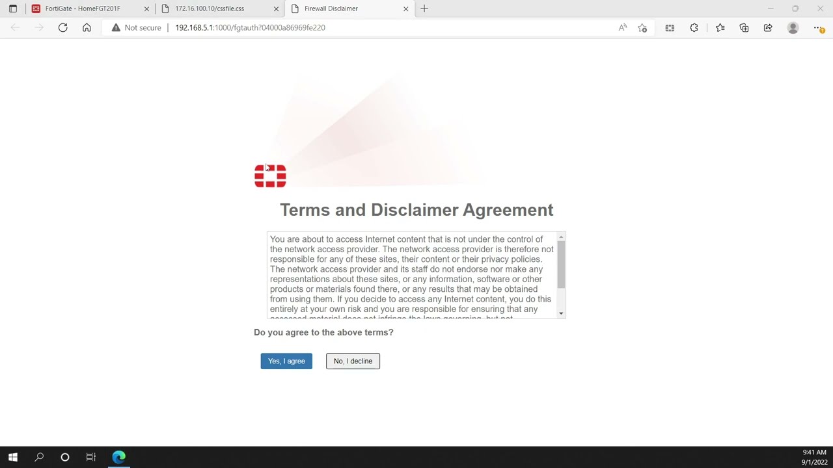Activate the Read aloud icon
This screenshot has width=833, height=468.
pyautogui.click(x=623, y=27)
